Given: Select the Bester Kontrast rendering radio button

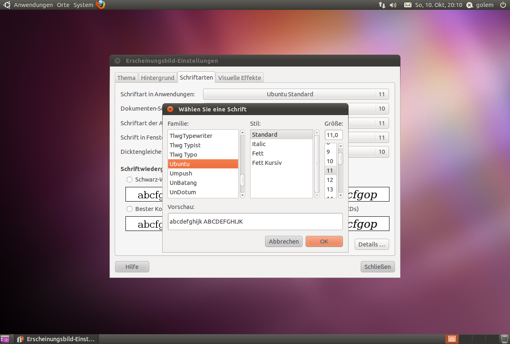Looking at the screenshot, I should [x=130, y=209].
